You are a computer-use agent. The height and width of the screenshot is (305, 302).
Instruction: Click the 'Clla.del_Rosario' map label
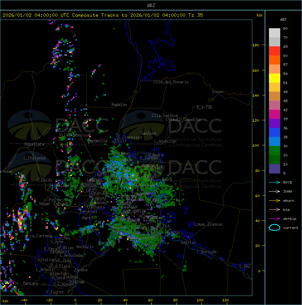tap(171, 82)
